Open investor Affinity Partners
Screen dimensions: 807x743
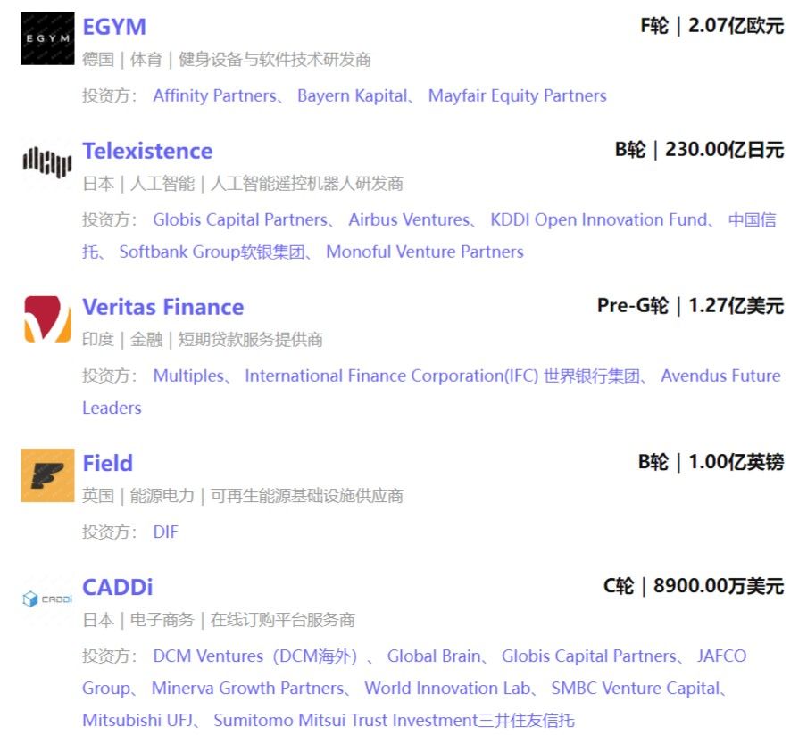(x=214, y=95)
